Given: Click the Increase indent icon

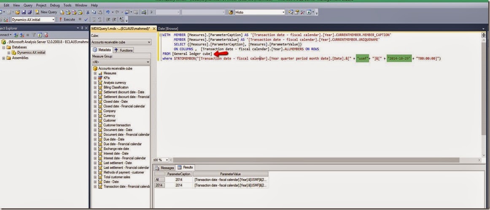Looking at the screenshot, I should [113, 19].
